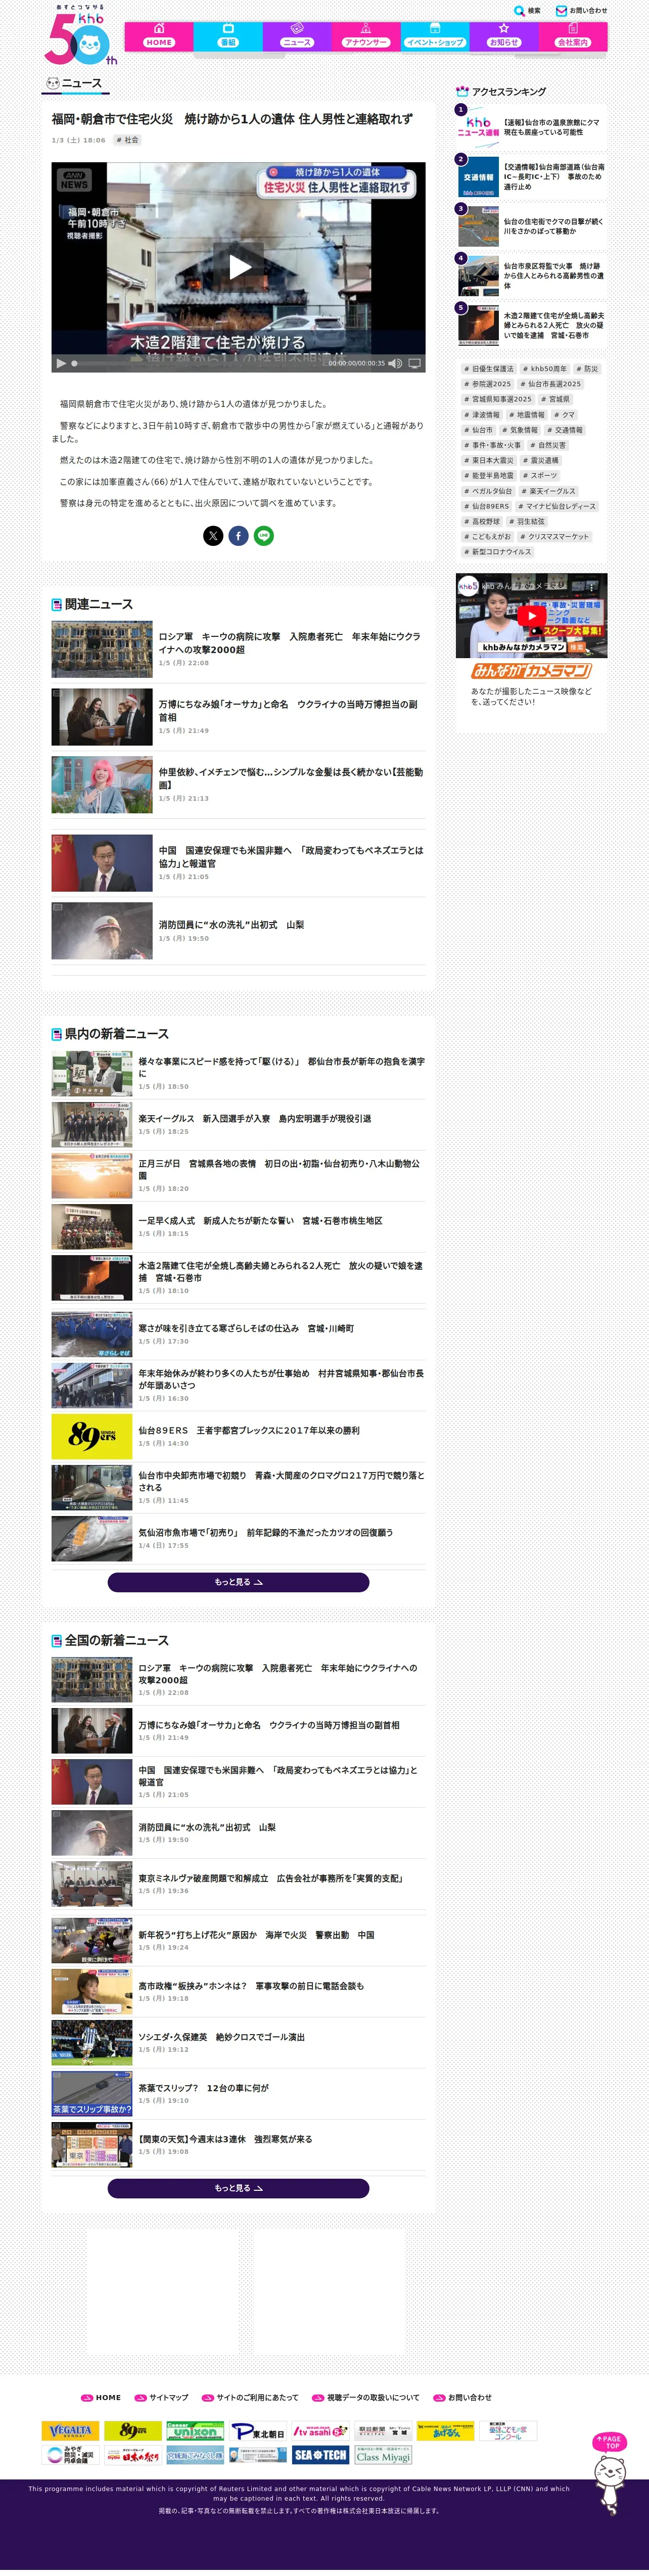The height and width of the screenshot is (2576, 649).
Task: Open the SEA TECH footer banner
Action: [320, 2455]
